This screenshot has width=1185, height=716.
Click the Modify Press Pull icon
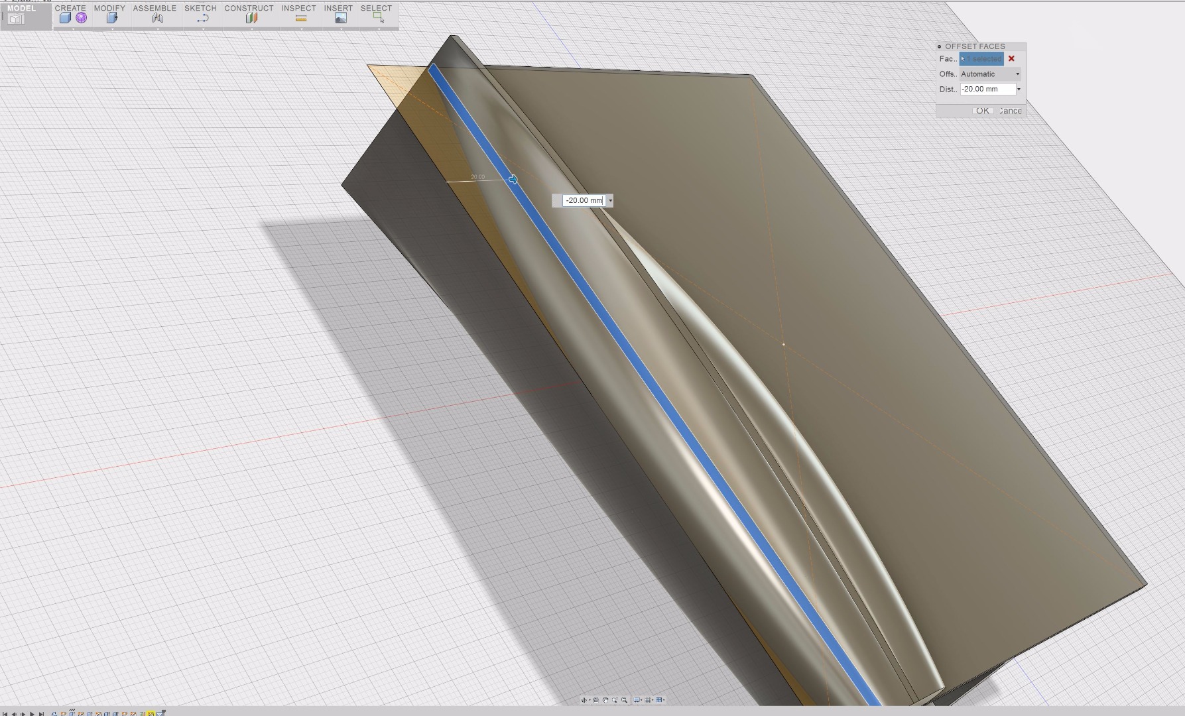[x=111, y=19]
